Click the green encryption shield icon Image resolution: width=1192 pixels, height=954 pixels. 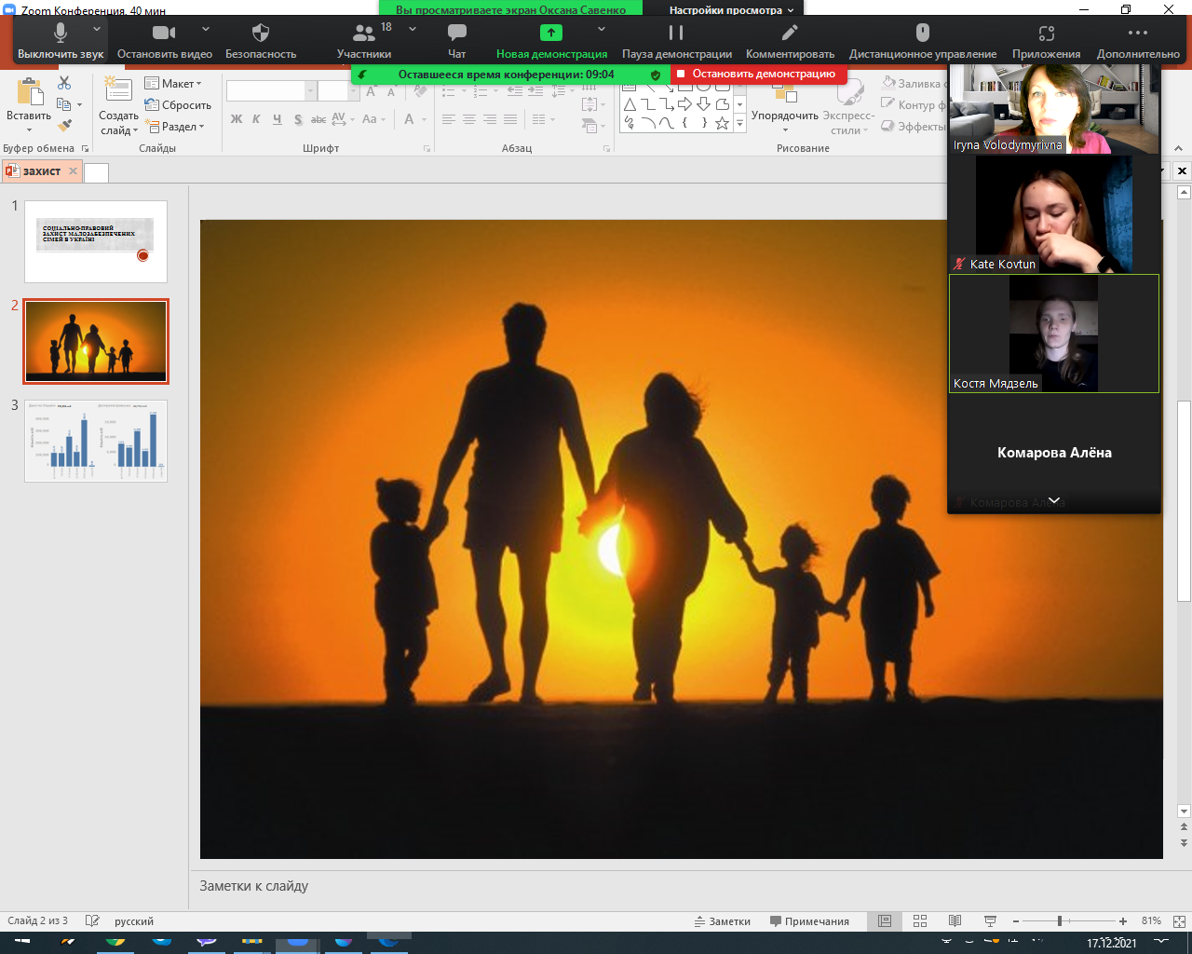tap(656, 75)
